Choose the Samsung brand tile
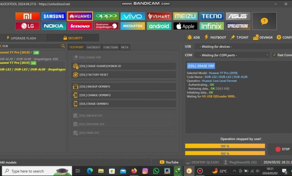Viewport: 292px width, 176px height. coord(53,16)
